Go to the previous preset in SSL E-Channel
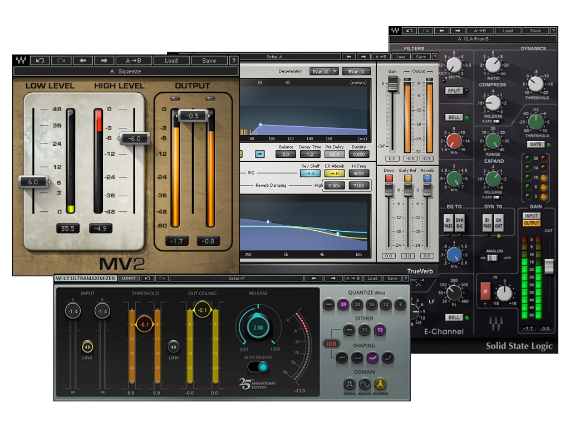Screen dimensions: 570x427 (441, 31)
